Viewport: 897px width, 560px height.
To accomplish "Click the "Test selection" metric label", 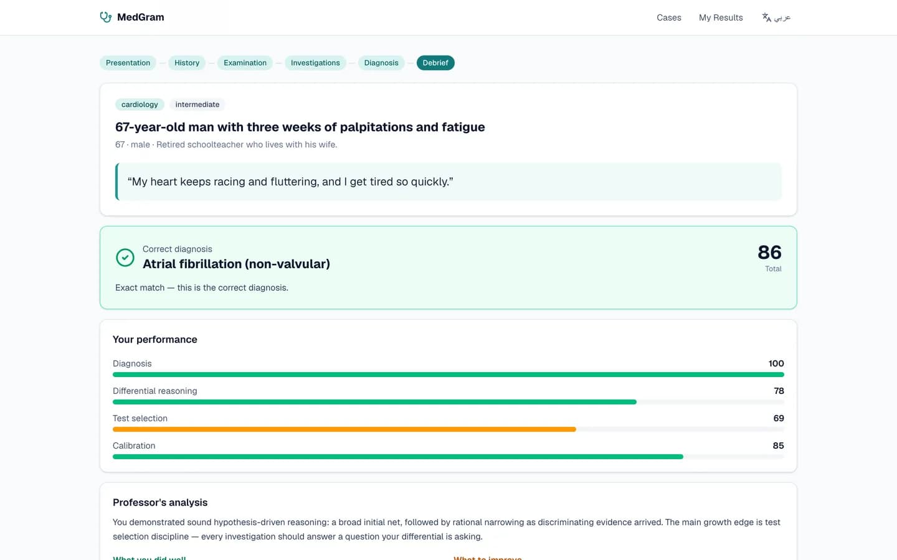I will tap(140, 418).
